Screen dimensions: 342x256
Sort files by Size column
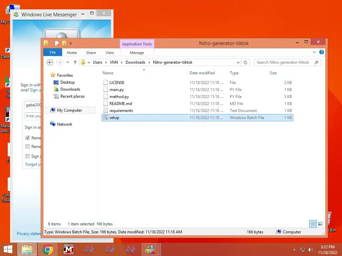tap(281, 73)
